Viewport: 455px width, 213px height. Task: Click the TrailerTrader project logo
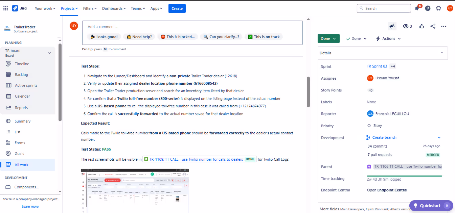[x=7, y=29]
